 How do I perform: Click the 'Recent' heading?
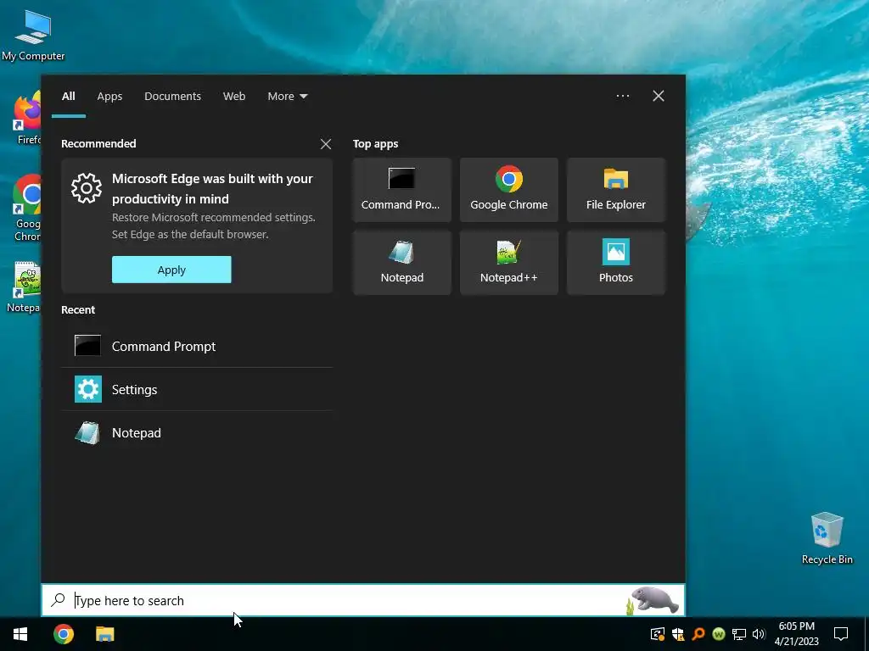coord(78,310)
